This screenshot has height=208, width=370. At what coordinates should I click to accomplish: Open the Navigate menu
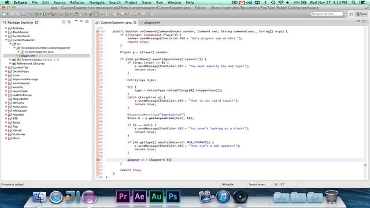[x=97, y=2]
